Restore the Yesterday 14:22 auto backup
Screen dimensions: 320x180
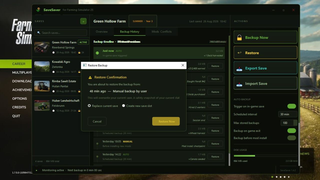[215, 157]
